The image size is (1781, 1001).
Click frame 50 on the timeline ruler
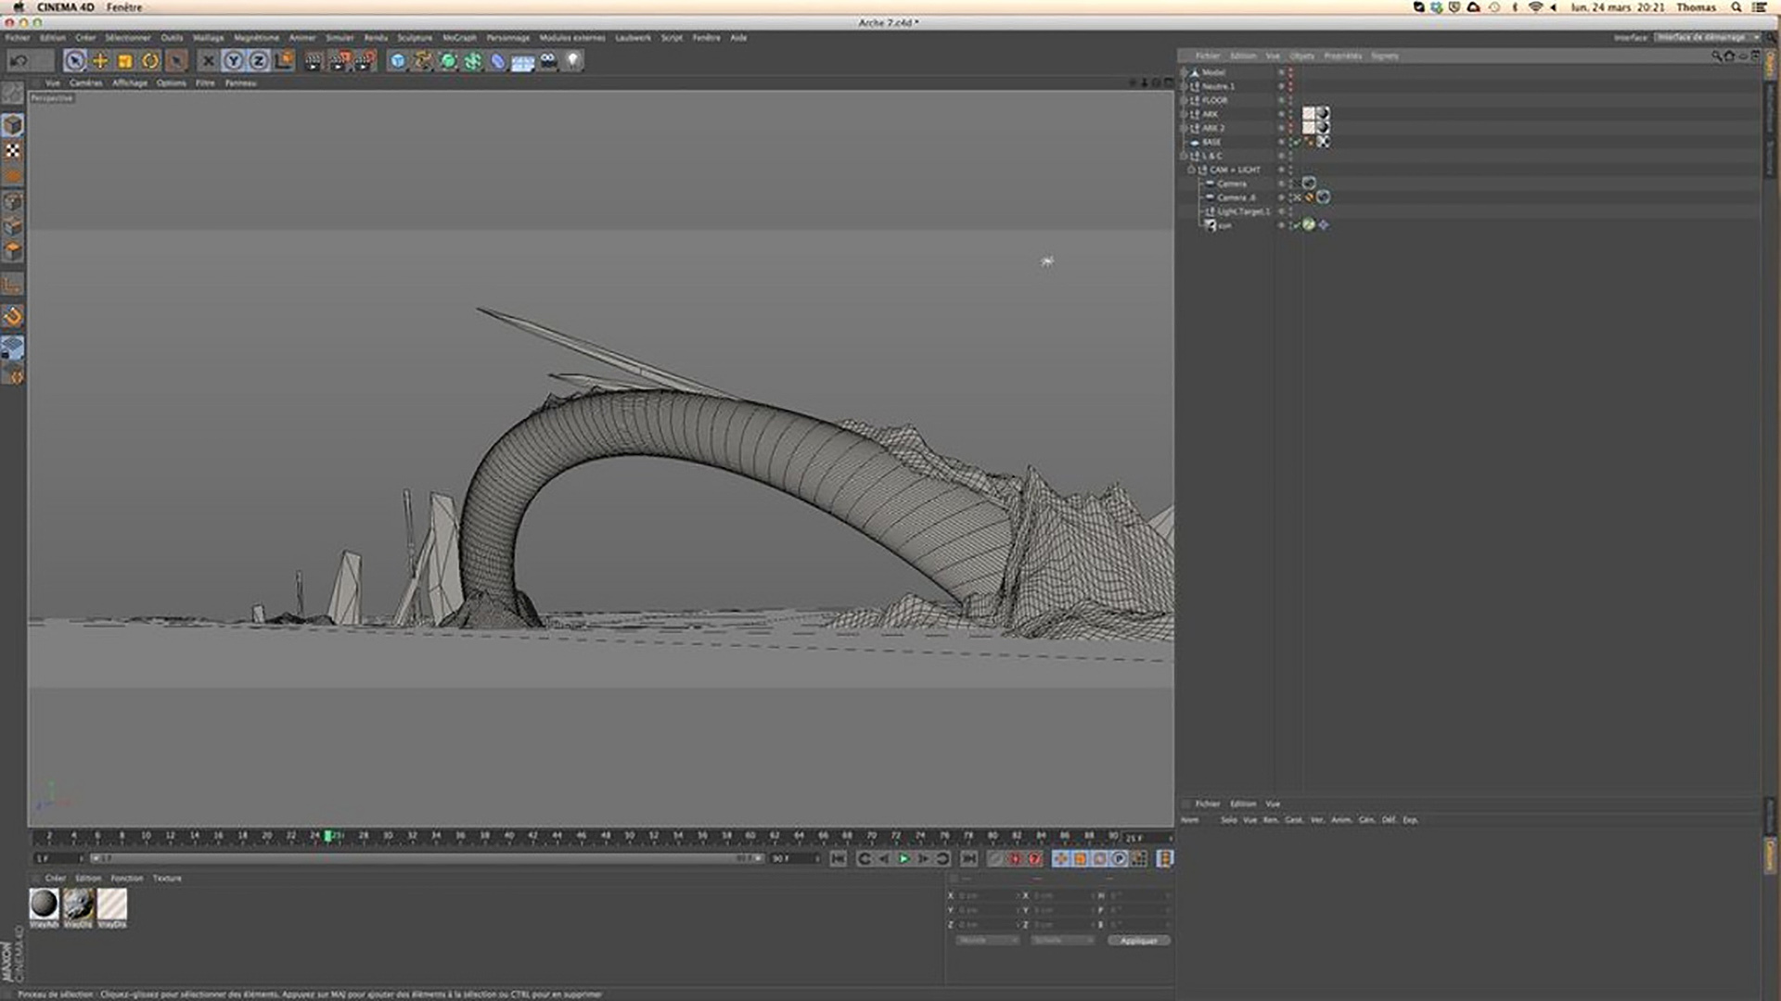point(630,836)
